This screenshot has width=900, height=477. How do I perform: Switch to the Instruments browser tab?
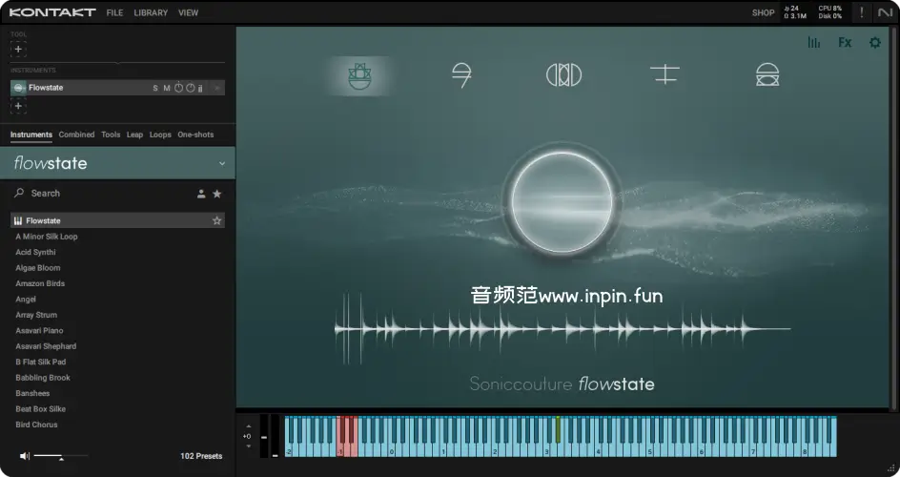coord(31,135)
